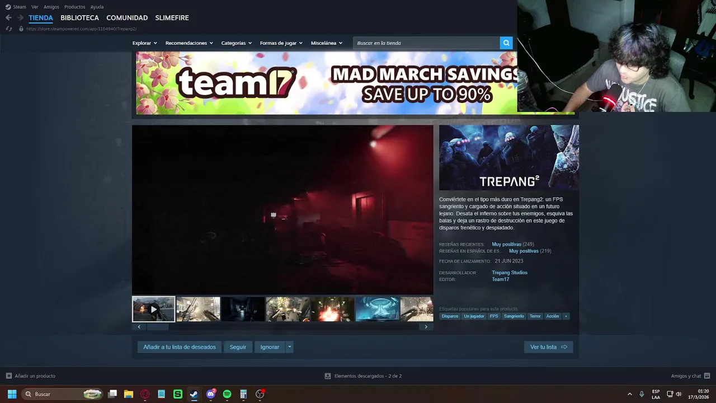
Task: Click the Seguir button
Action: tap(238, 347)
